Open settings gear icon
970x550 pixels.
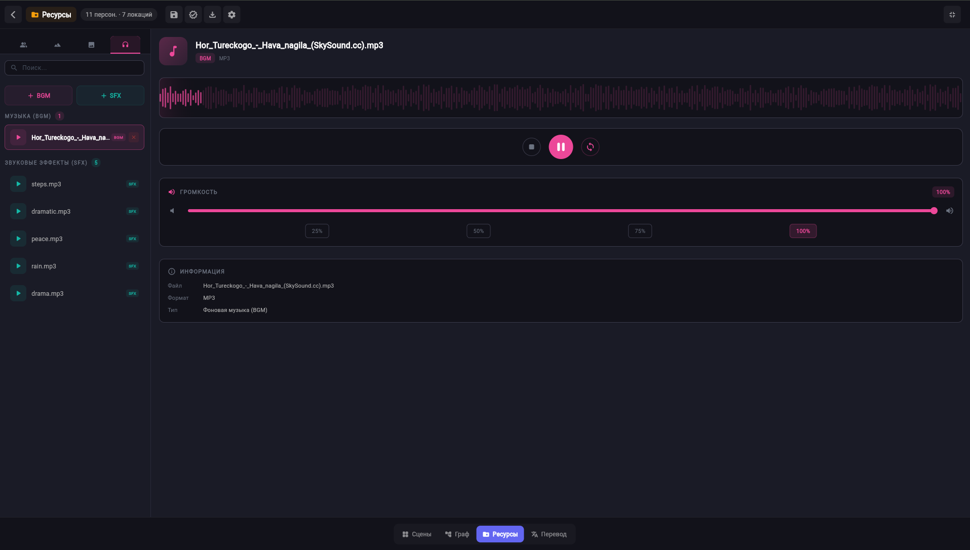tap(231, 15)
